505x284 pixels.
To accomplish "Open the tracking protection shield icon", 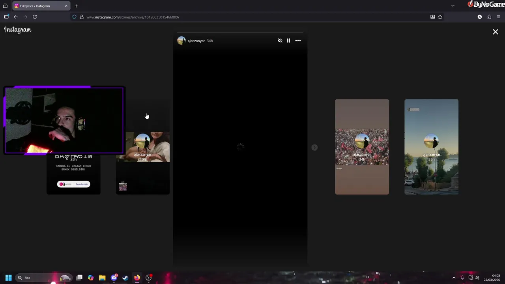I will pyautogui.click(x=74, y=17).
